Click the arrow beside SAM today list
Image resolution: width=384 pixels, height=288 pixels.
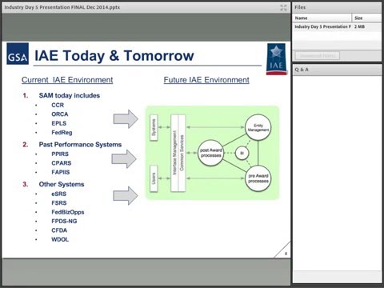tap(126, 118)
